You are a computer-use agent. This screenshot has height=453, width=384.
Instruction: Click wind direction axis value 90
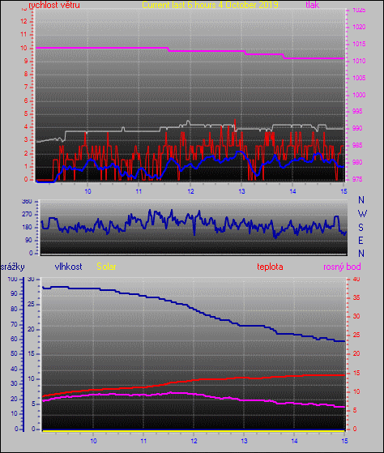click(28, 241)
